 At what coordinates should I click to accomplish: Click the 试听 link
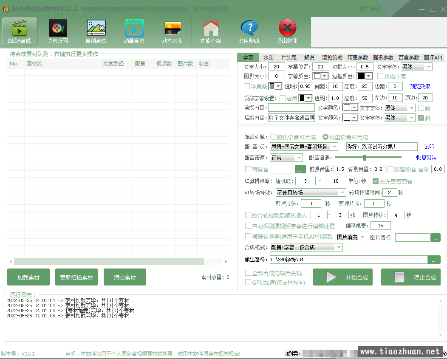coord(429,147)
